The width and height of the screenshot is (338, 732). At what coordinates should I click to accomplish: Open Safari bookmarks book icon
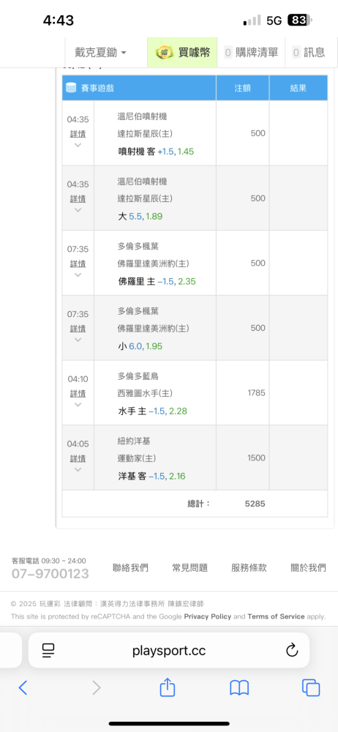point(239,687)
